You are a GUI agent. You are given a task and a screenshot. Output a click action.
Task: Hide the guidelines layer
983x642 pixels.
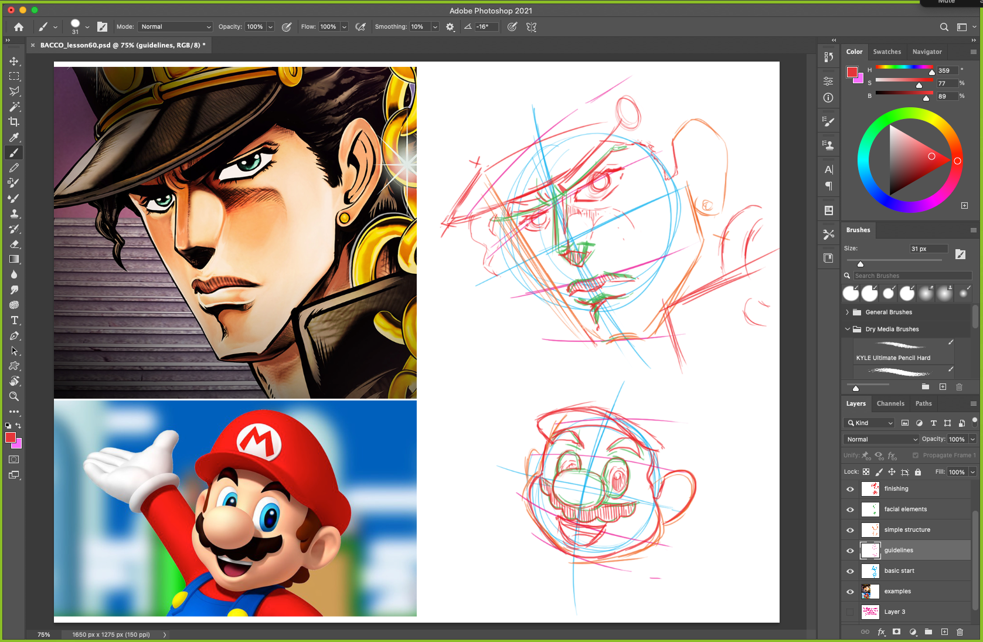tap(850, 551)
